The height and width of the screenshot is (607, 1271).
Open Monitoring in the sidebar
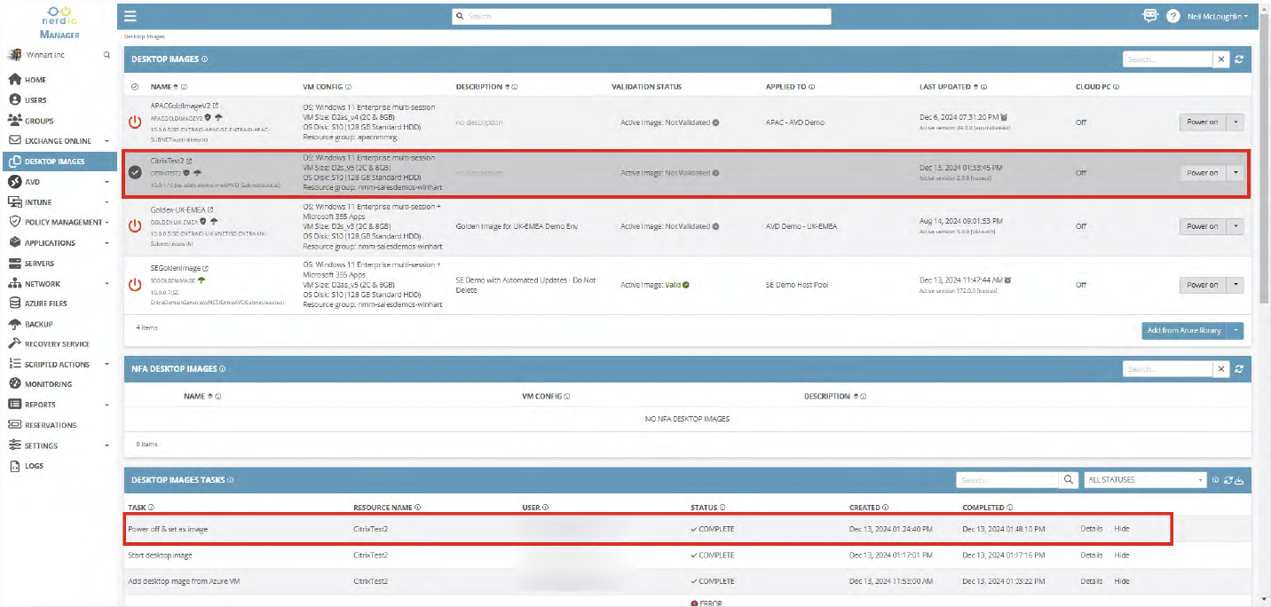48,384
